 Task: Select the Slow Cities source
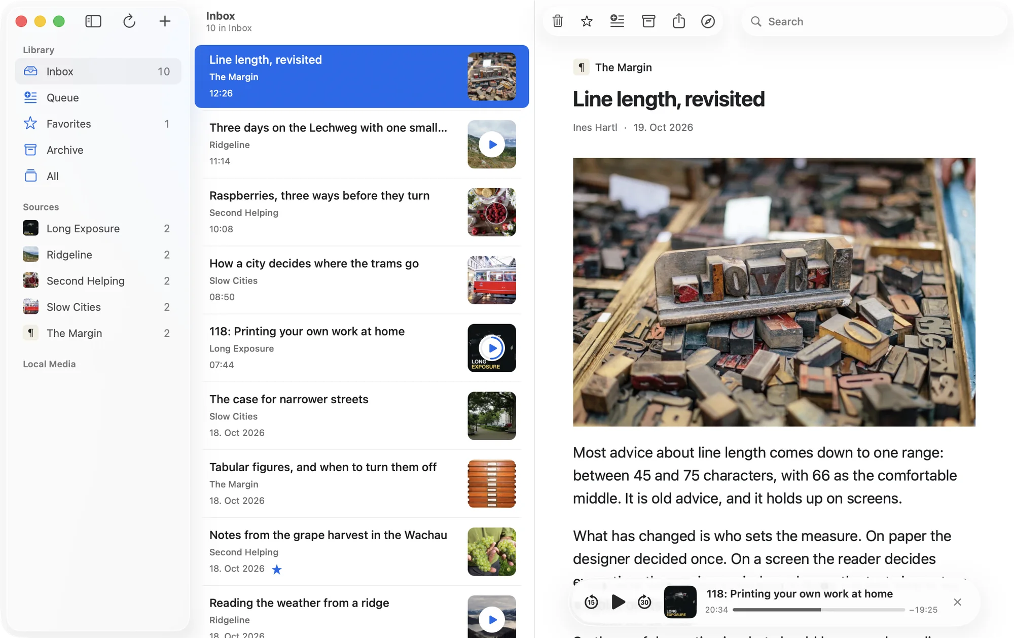[x=98, y=307]
